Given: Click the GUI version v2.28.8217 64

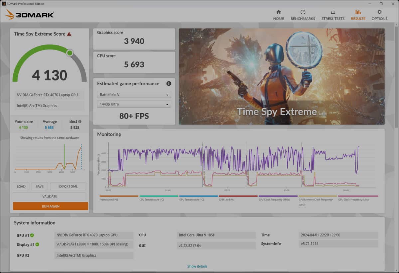Looking at the screenshot, I should click(216, 246).
